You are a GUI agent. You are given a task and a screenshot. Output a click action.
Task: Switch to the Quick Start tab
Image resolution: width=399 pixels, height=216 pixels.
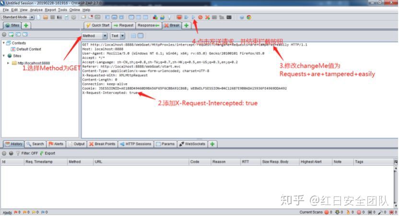[98, 25]
